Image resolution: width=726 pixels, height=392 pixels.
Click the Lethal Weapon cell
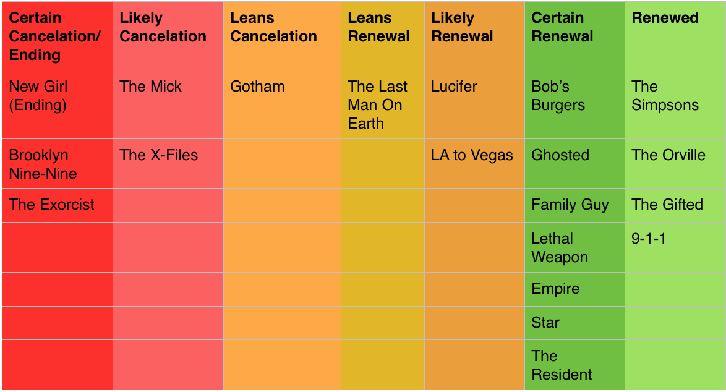click(x=574, y=247)
